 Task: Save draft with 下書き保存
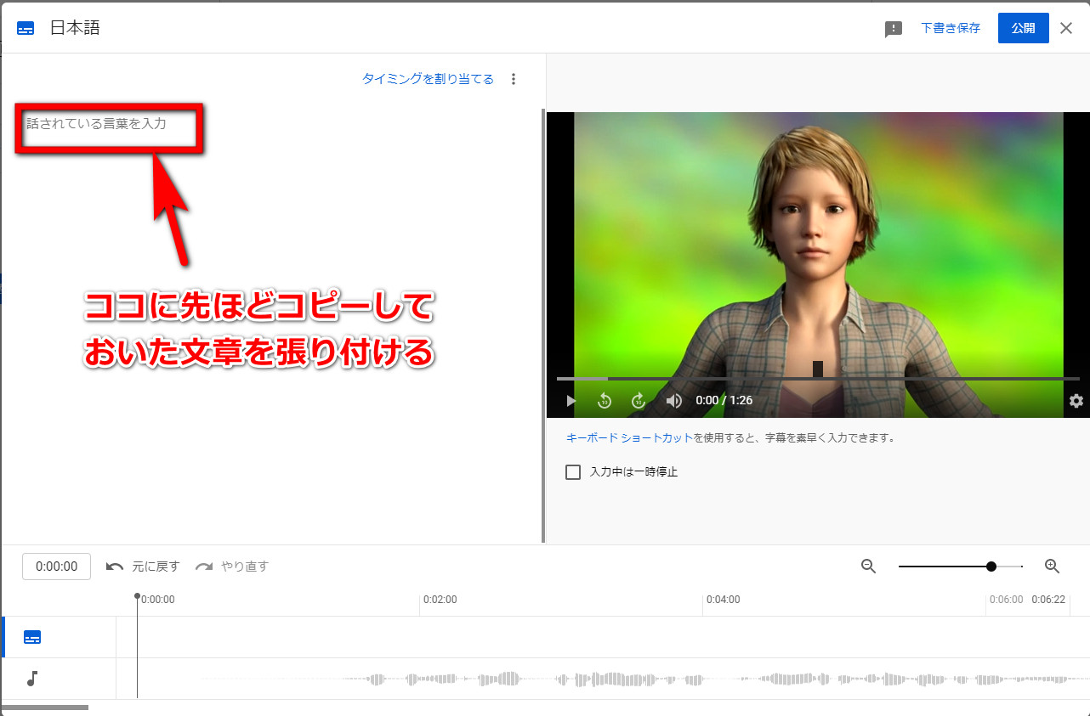(x=951, y=28)
